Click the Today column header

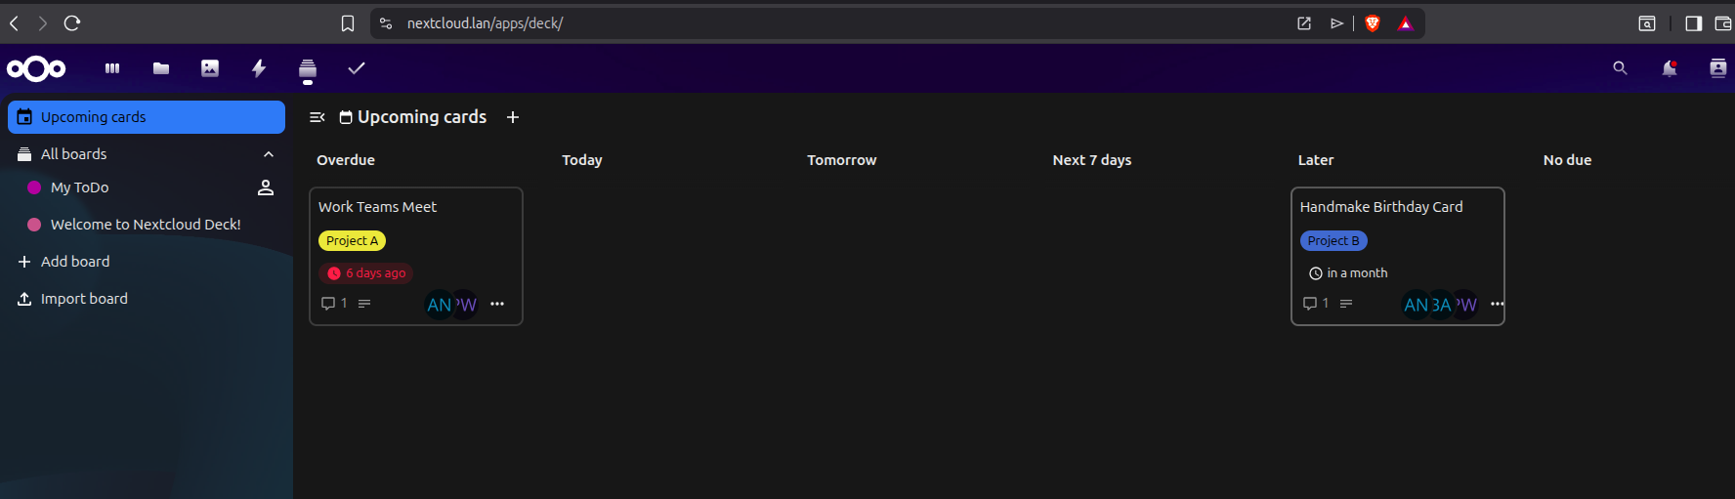tap(582, 160)
